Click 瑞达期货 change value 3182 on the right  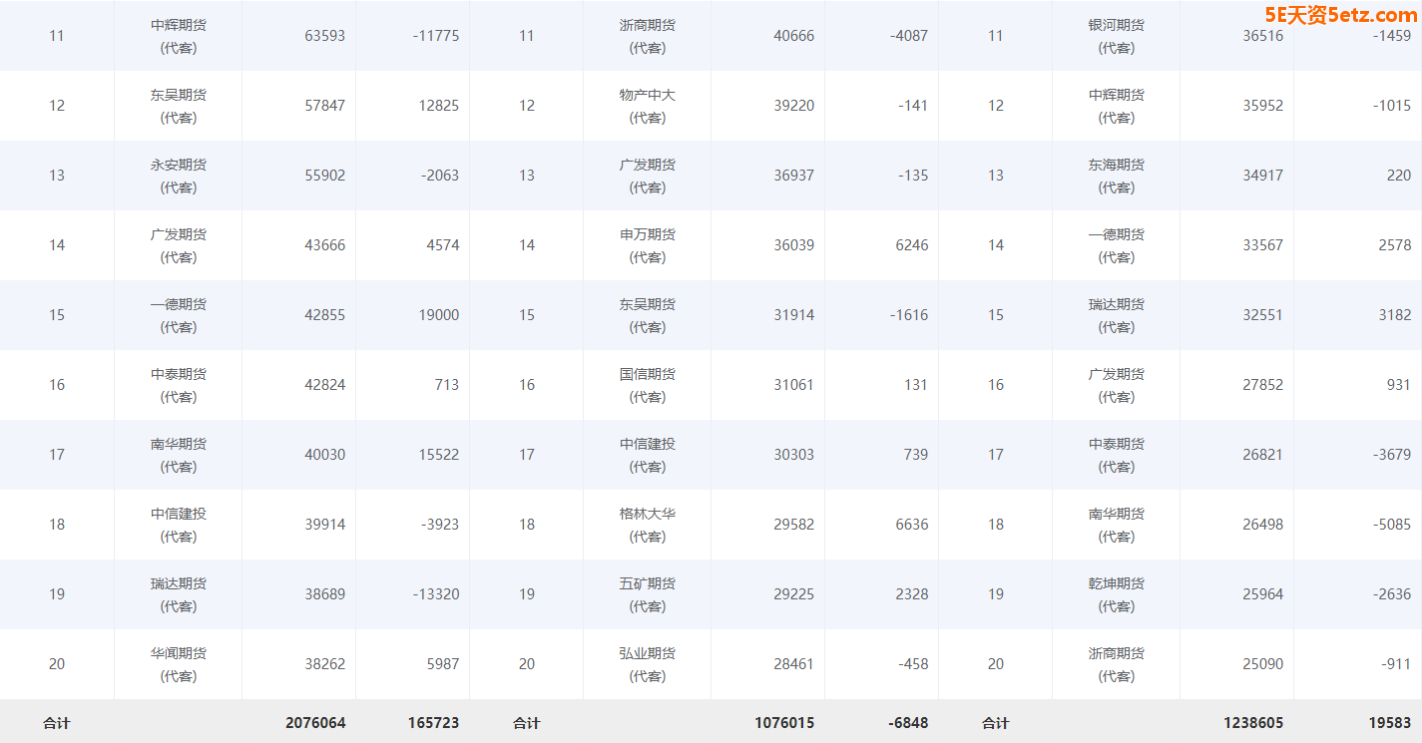coord(1395,315)
